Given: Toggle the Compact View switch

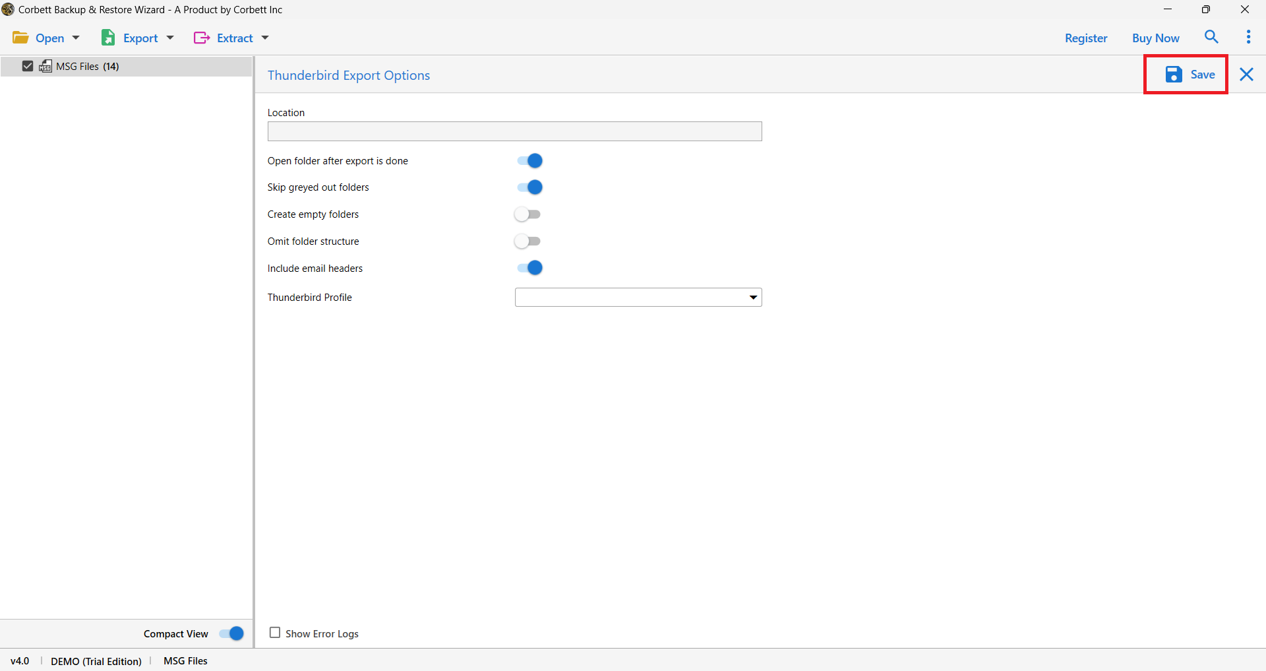Looking at the screenshot, I should [x=231, y=633].
